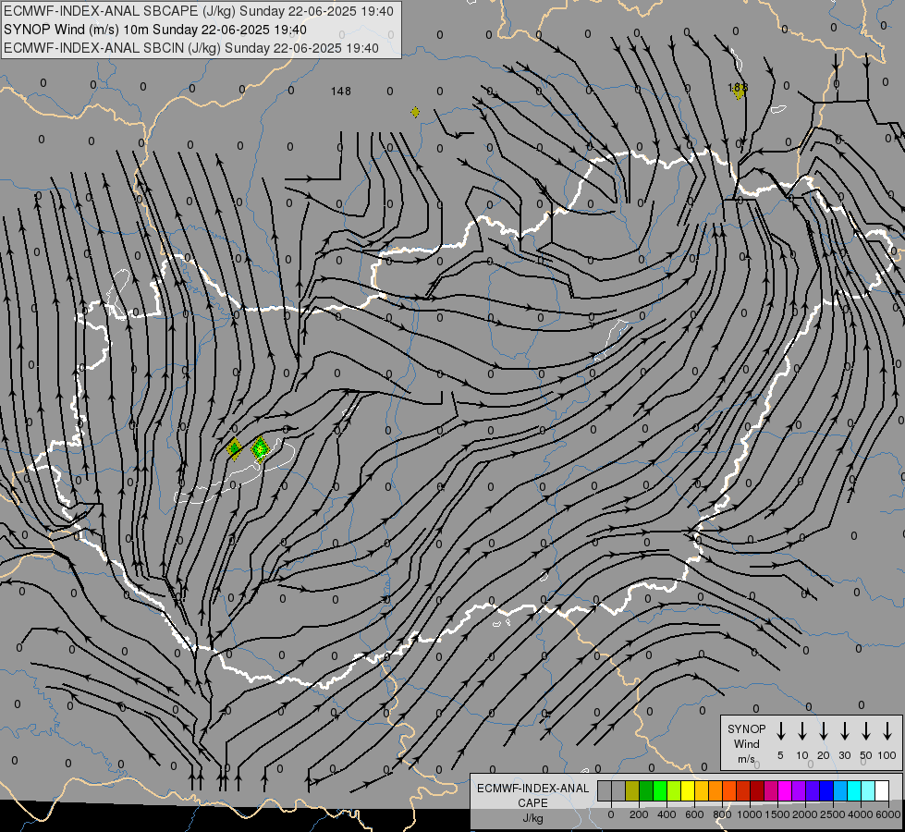Select the larger green CAPE diamond by the lake
The image size is (905, 832).
point(261,449)
